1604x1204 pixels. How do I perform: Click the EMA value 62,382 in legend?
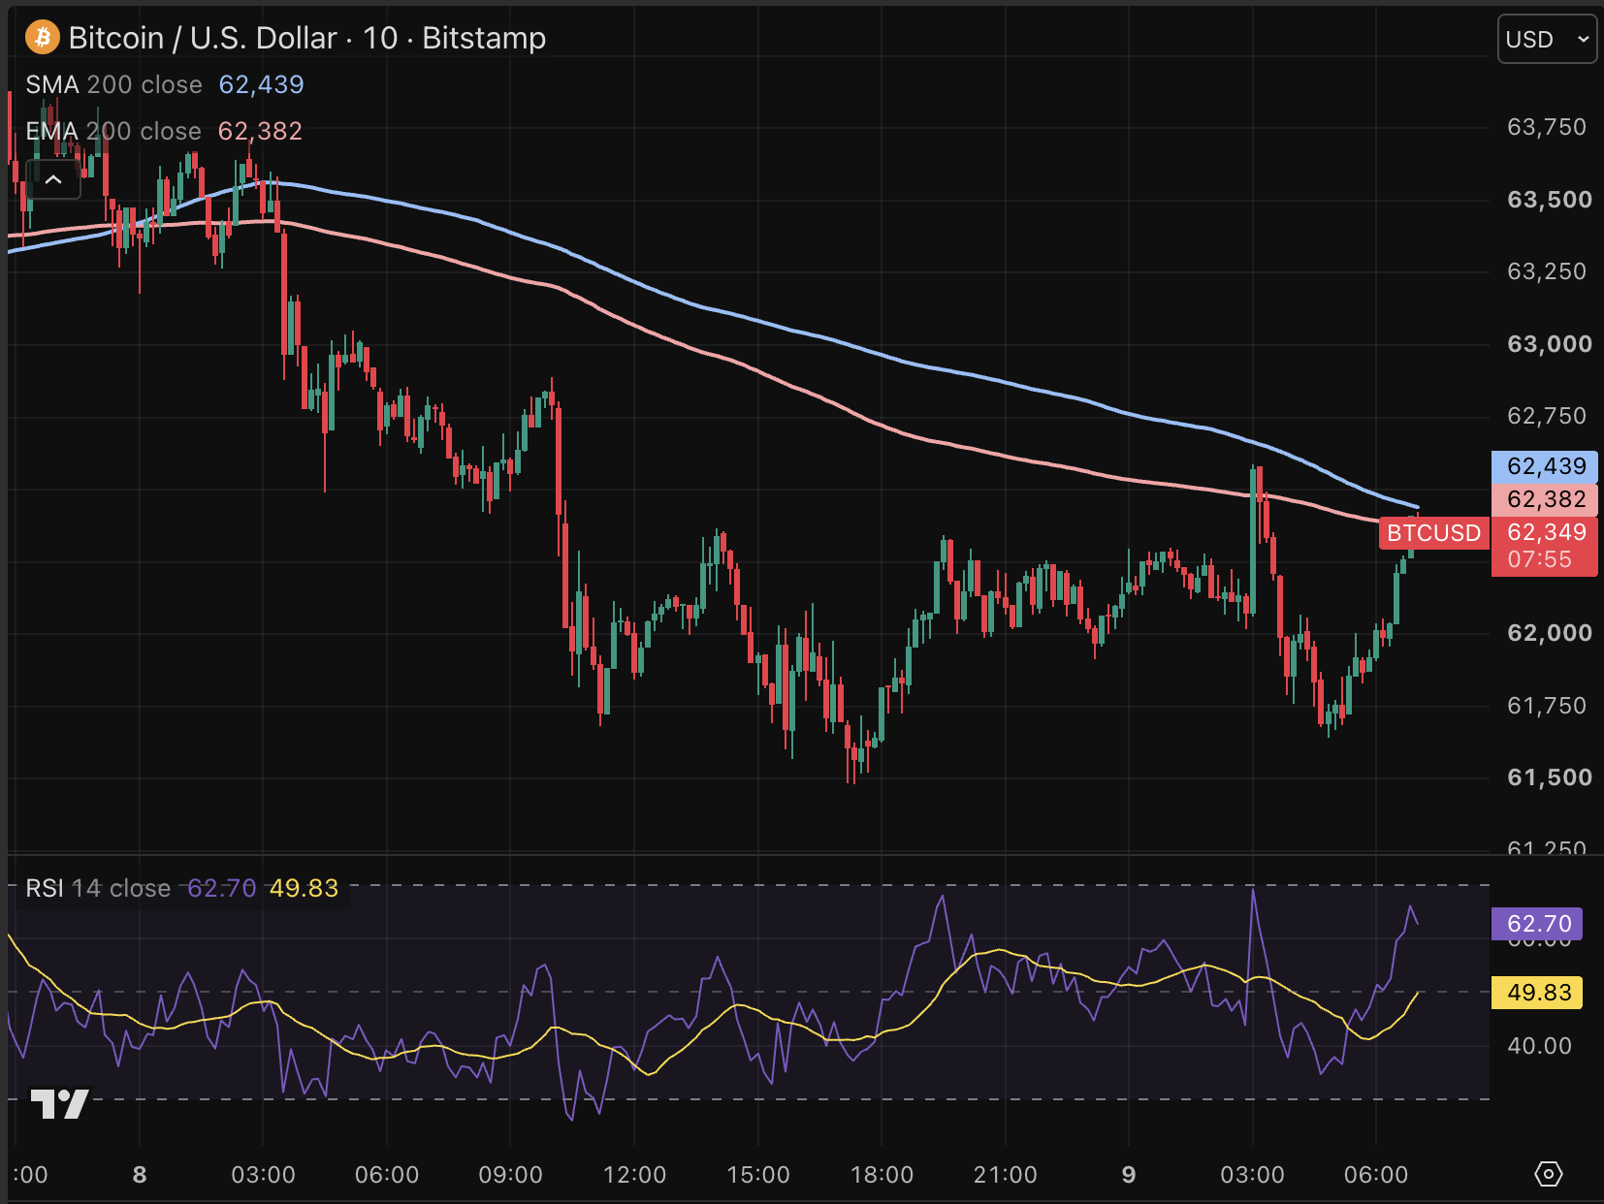(x=260, y=131)
